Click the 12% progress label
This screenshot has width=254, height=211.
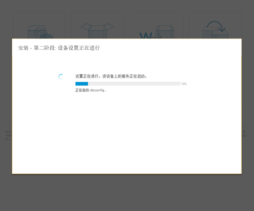click(x=184, y=84)
